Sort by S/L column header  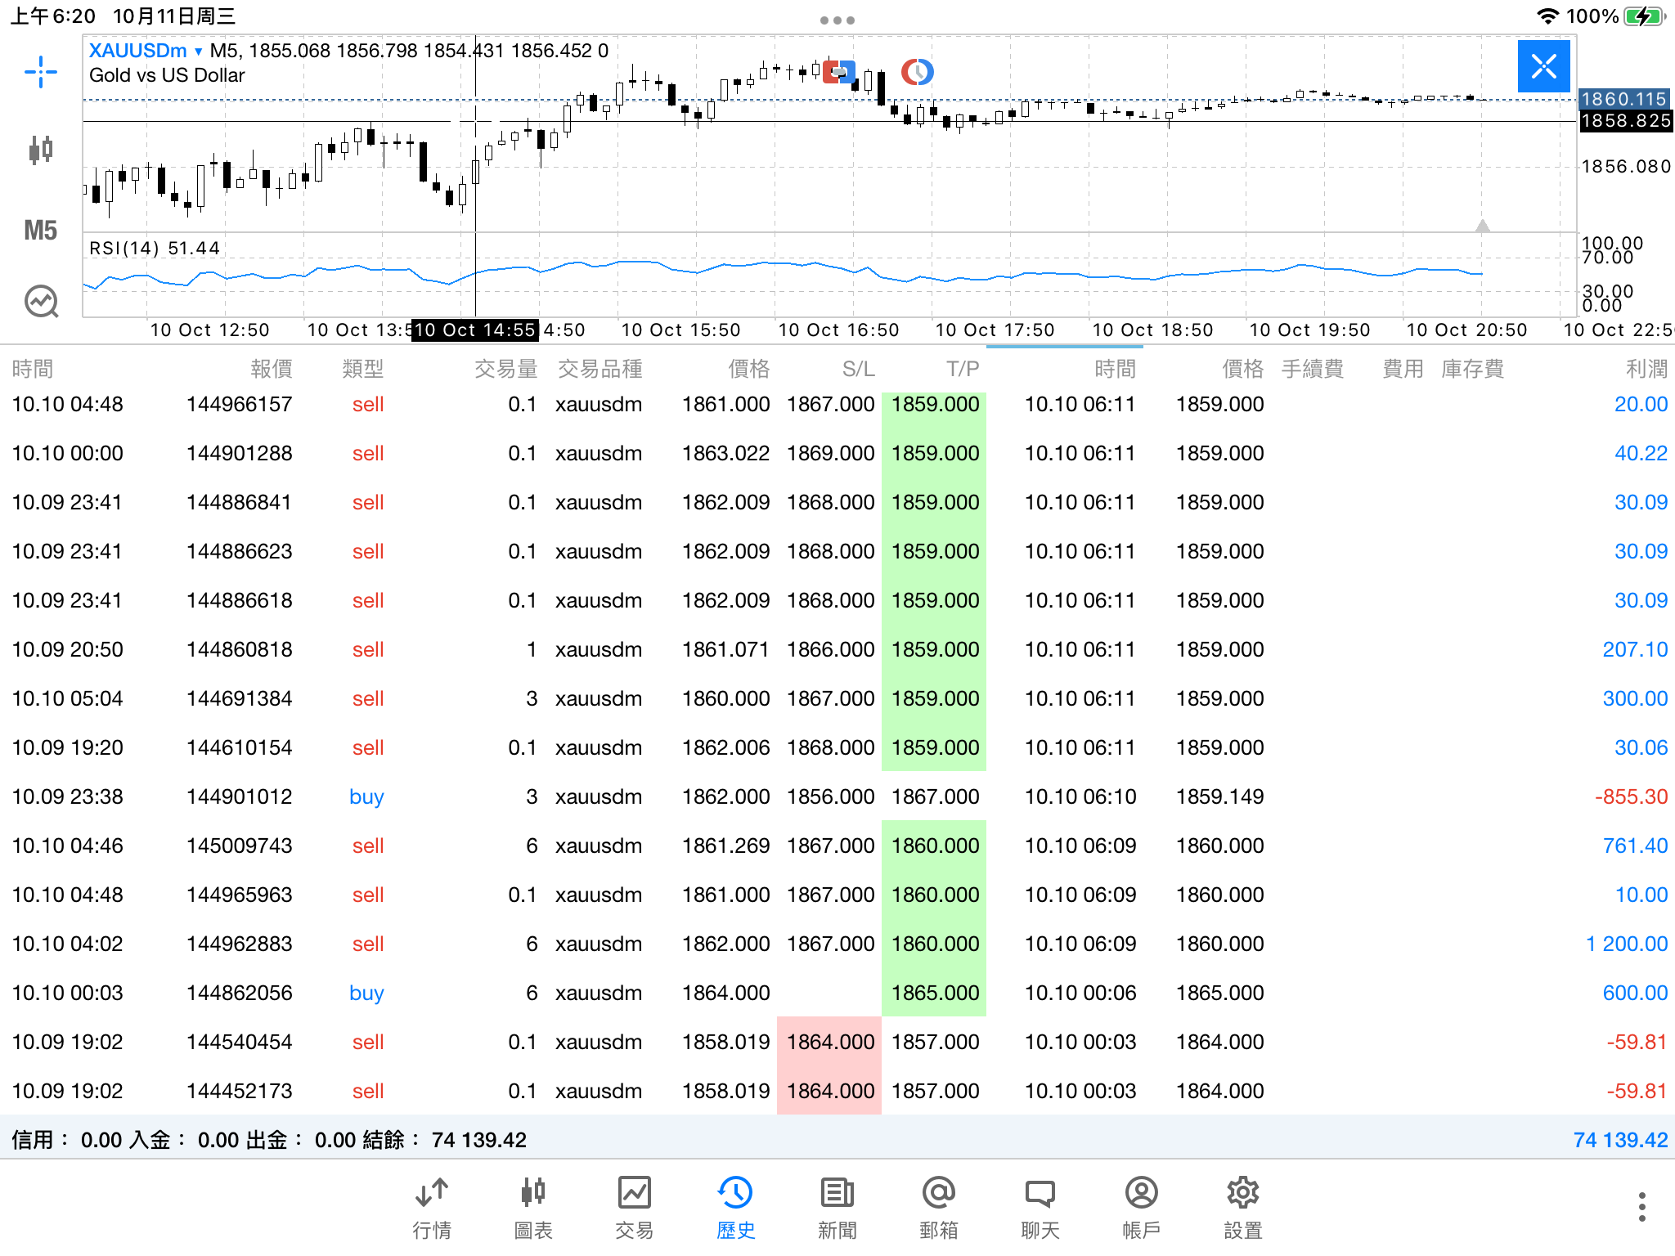click(859, 369)
